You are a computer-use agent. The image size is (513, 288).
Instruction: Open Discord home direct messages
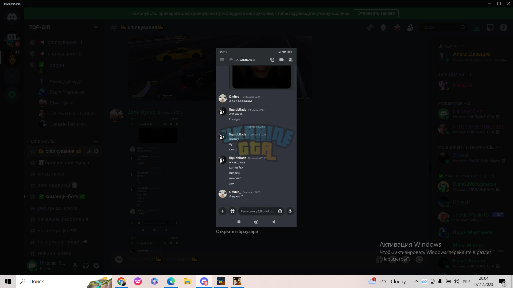(12, 17)
